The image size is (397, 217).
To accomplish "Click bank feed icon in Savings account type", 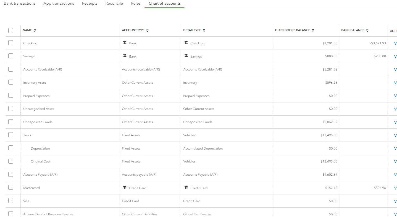I will [125, 56].
